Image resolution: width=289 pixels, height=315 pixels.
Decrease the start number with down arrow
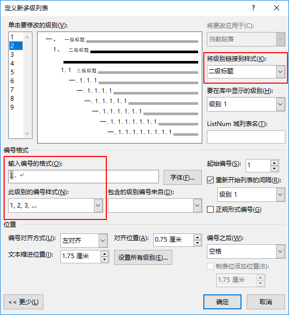coord(274,169)
